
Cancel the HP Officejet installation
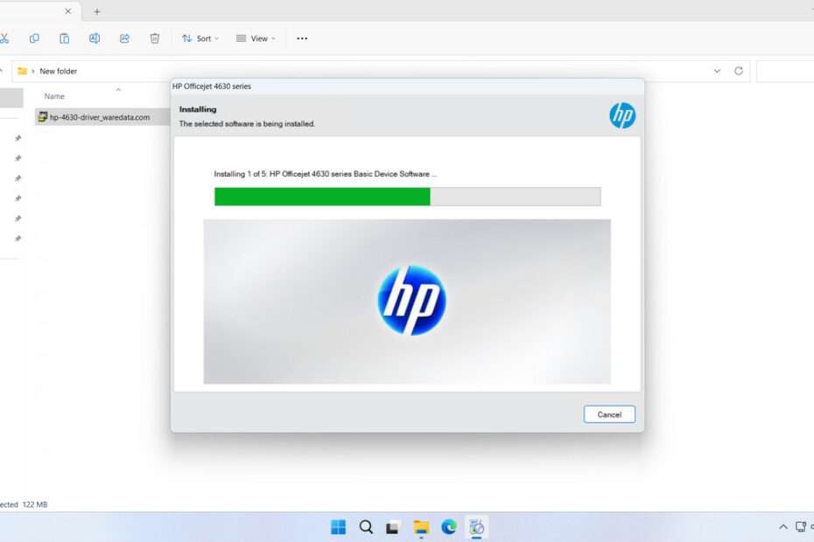point(609,414)
